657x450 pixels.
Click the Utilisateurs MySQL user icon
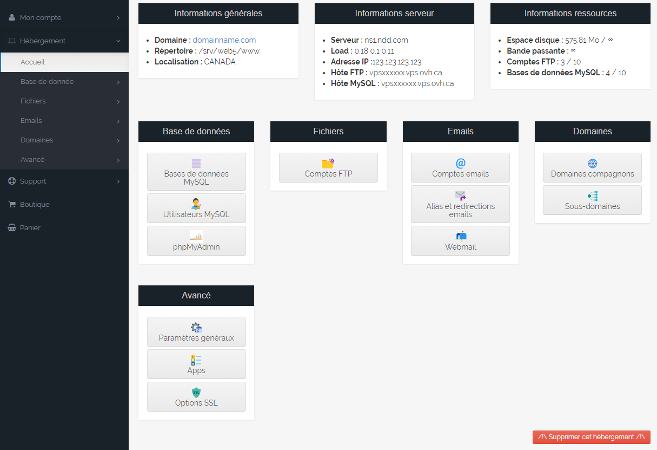coord(196,204)
